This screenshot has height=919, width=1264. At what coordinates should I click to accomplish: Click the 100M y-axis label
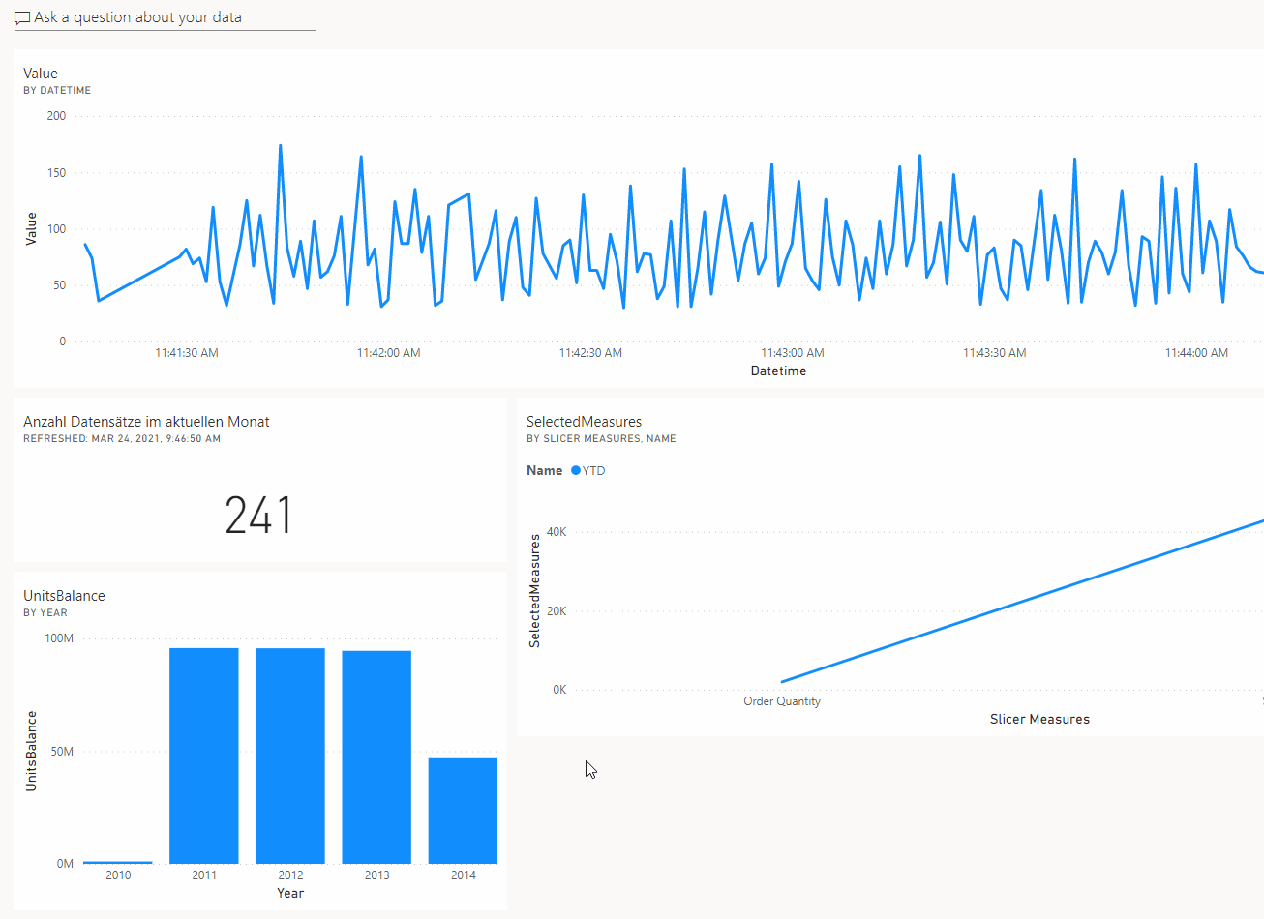tap(59, 638)
